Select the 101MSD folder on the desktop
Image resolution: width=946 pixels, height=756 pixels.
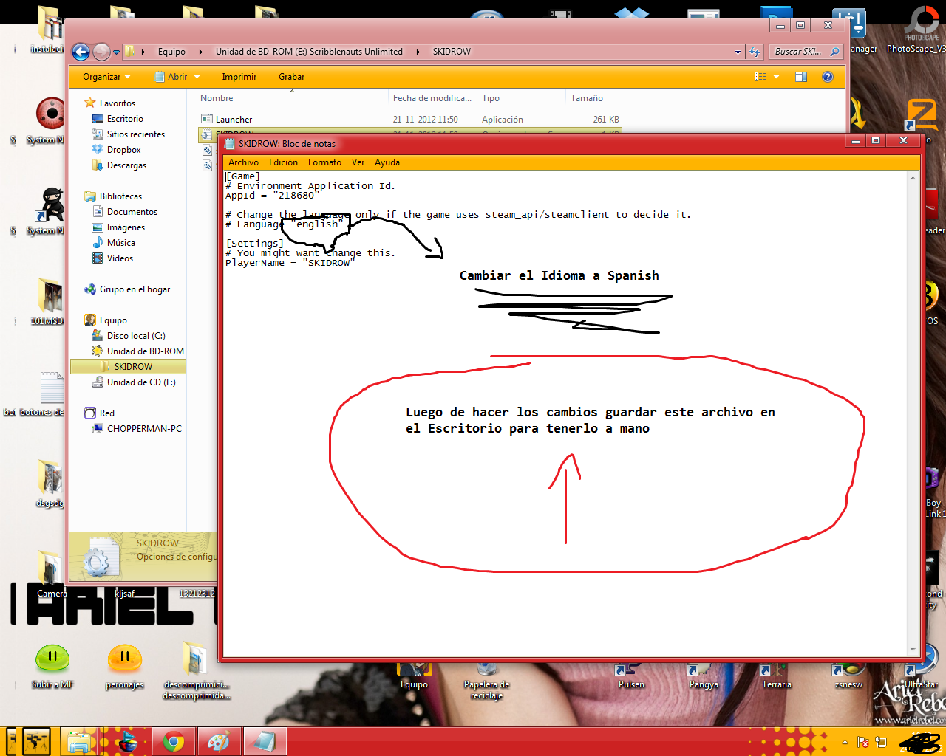pyautogui.click(x=49, y=302)
